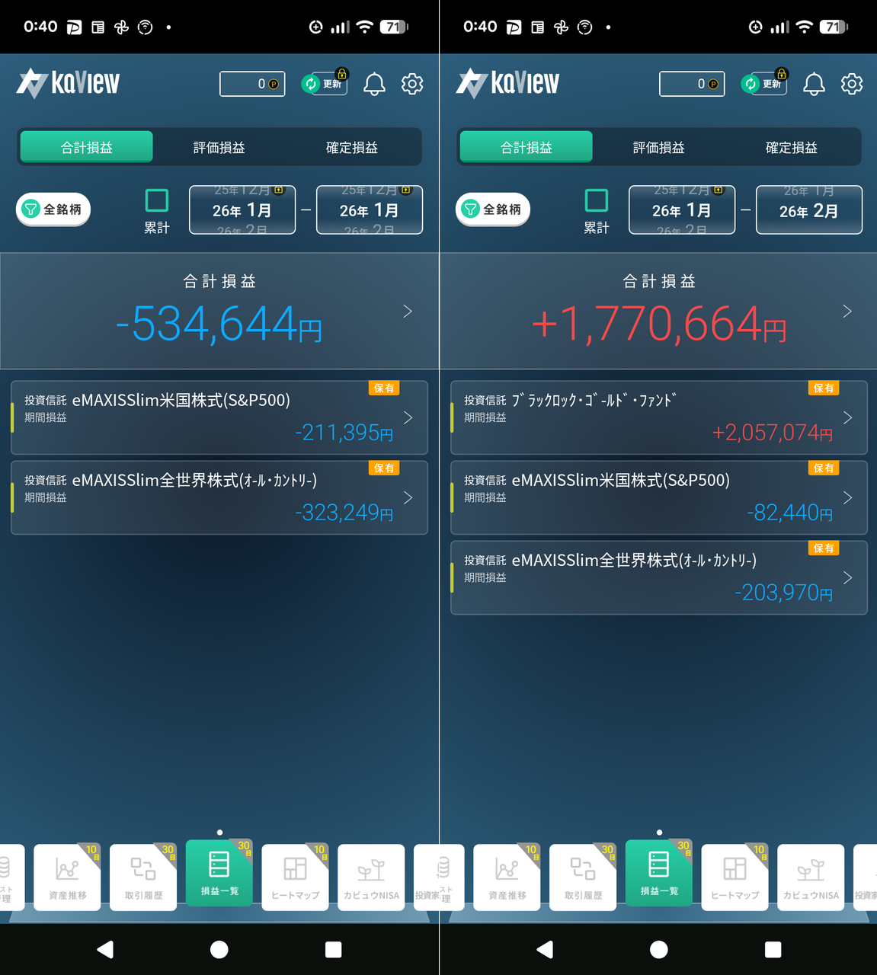
Task: Open the end month picker showing 26年2月
Action: coord(808,209)
